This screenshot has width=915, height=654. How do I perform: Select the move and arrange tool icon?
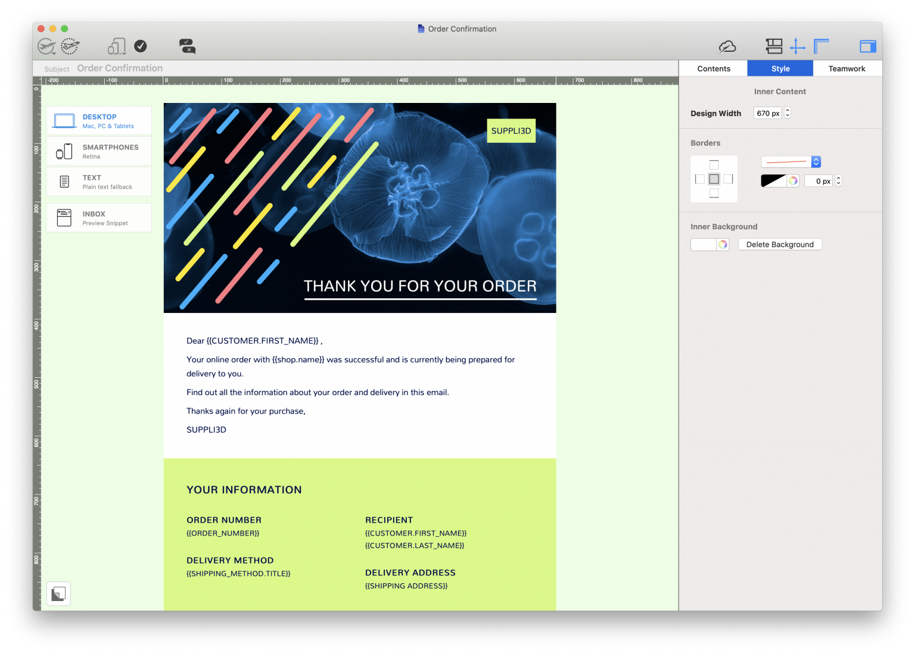click(x=797, y=46)
